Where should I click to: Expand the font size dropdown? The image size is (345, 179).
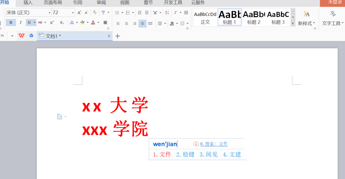(73, 13)
